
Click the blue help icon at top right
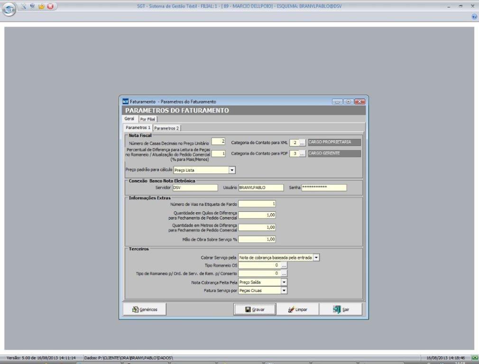(474, 17)
